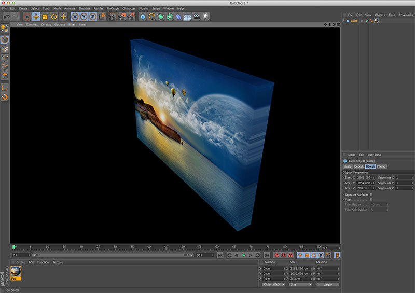Image resolution: width=415 pixels, height=293 pixels.
Task: Open the green generators (NURBS) icon
Action: coord(161,17)
